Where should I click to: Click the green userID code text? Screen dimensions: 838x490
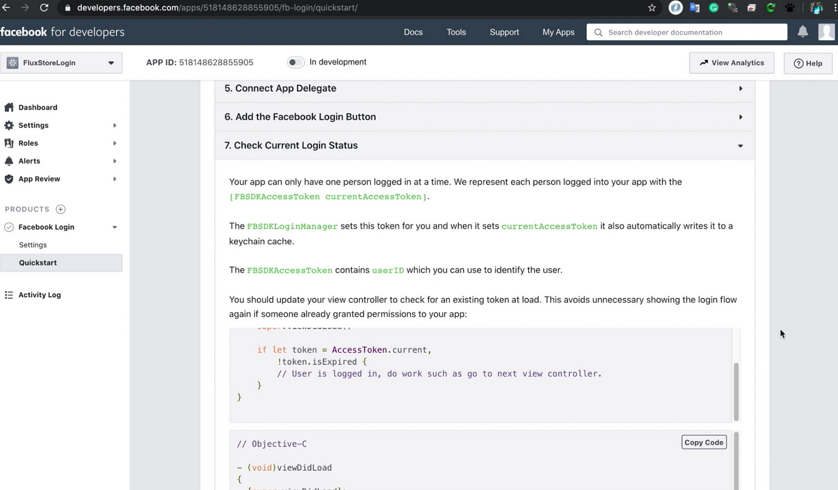click(388, 270)
